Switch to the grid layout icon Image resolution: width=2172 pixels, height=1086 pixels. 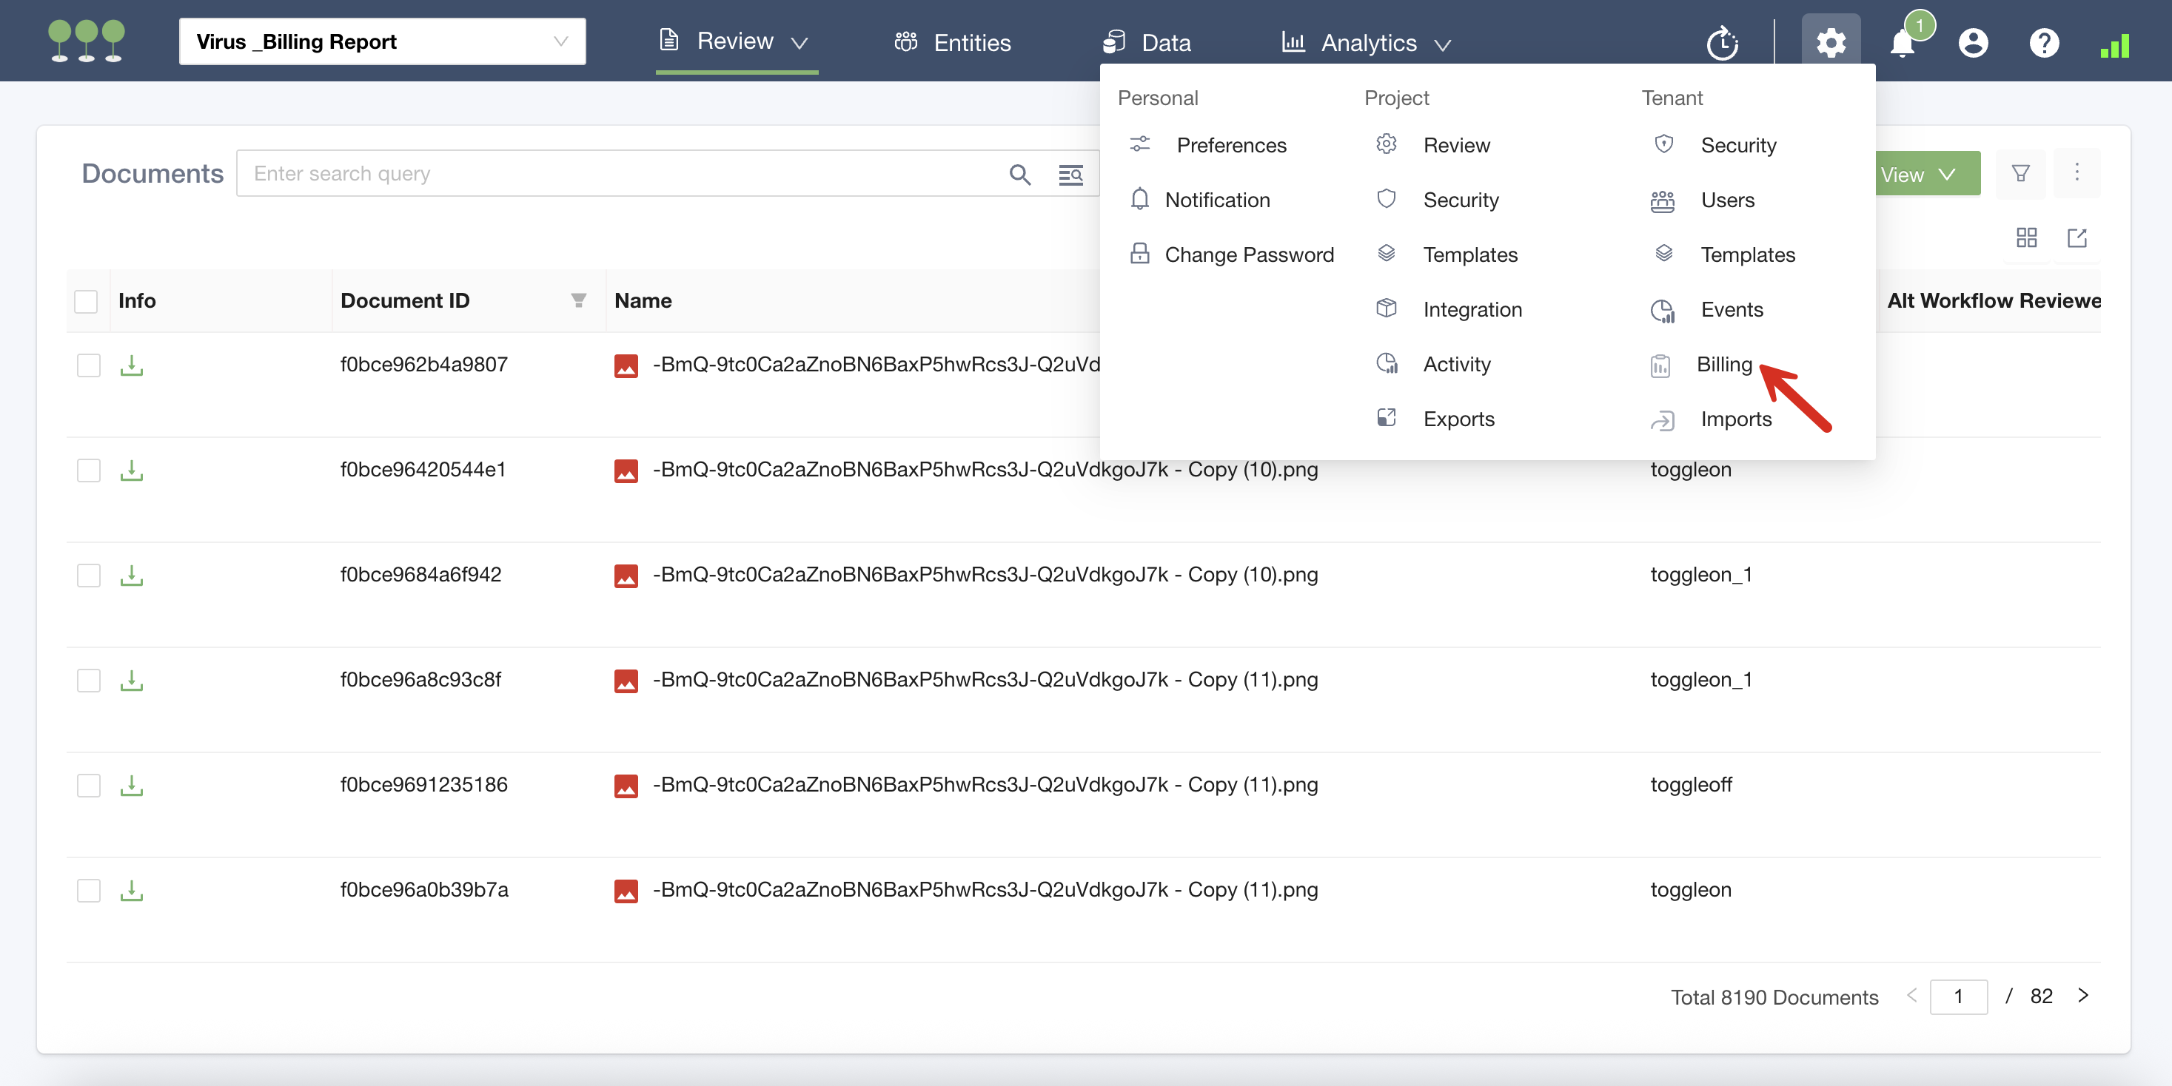(2026, 238)
